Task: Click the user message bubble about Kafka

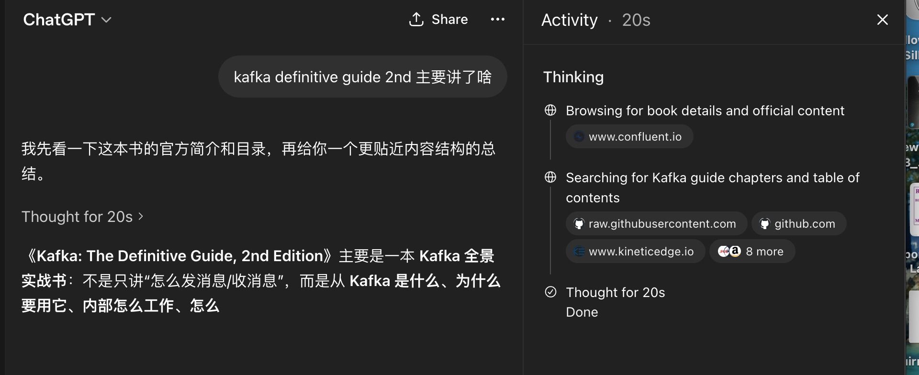Action: point(362,77)
